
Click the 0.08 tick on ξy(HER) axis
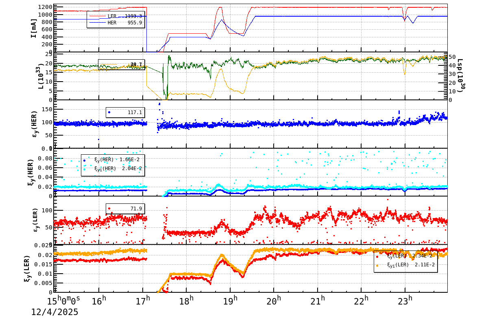[46, 158]
